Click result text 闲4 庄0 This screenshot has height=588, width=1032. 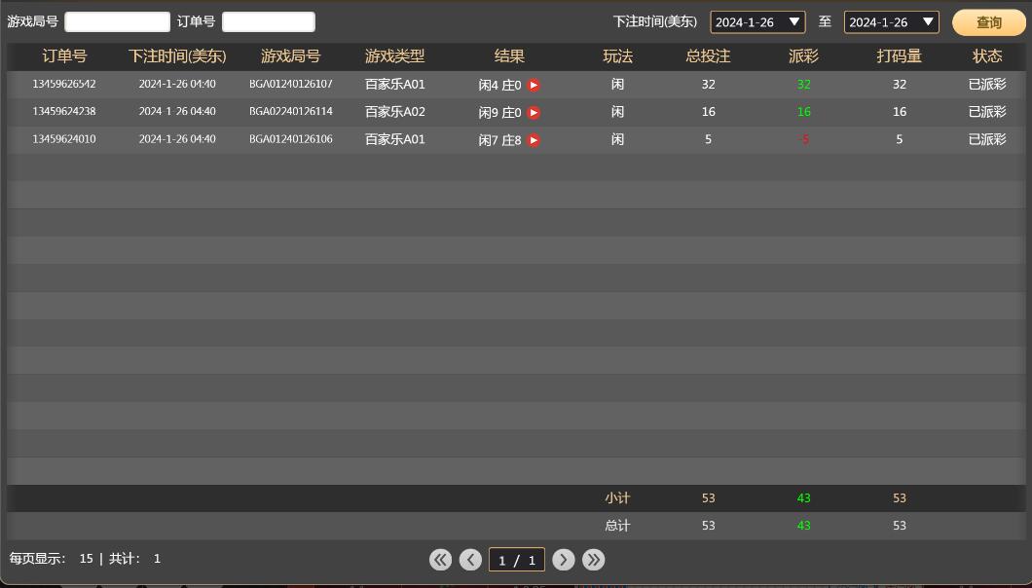(x=499, y=85)
